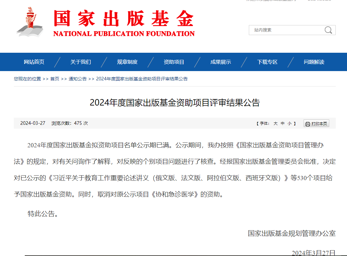This screenshot has width=347, height=256.
Task: Open the 问题解读 nav item
Action: coord(314,62)
